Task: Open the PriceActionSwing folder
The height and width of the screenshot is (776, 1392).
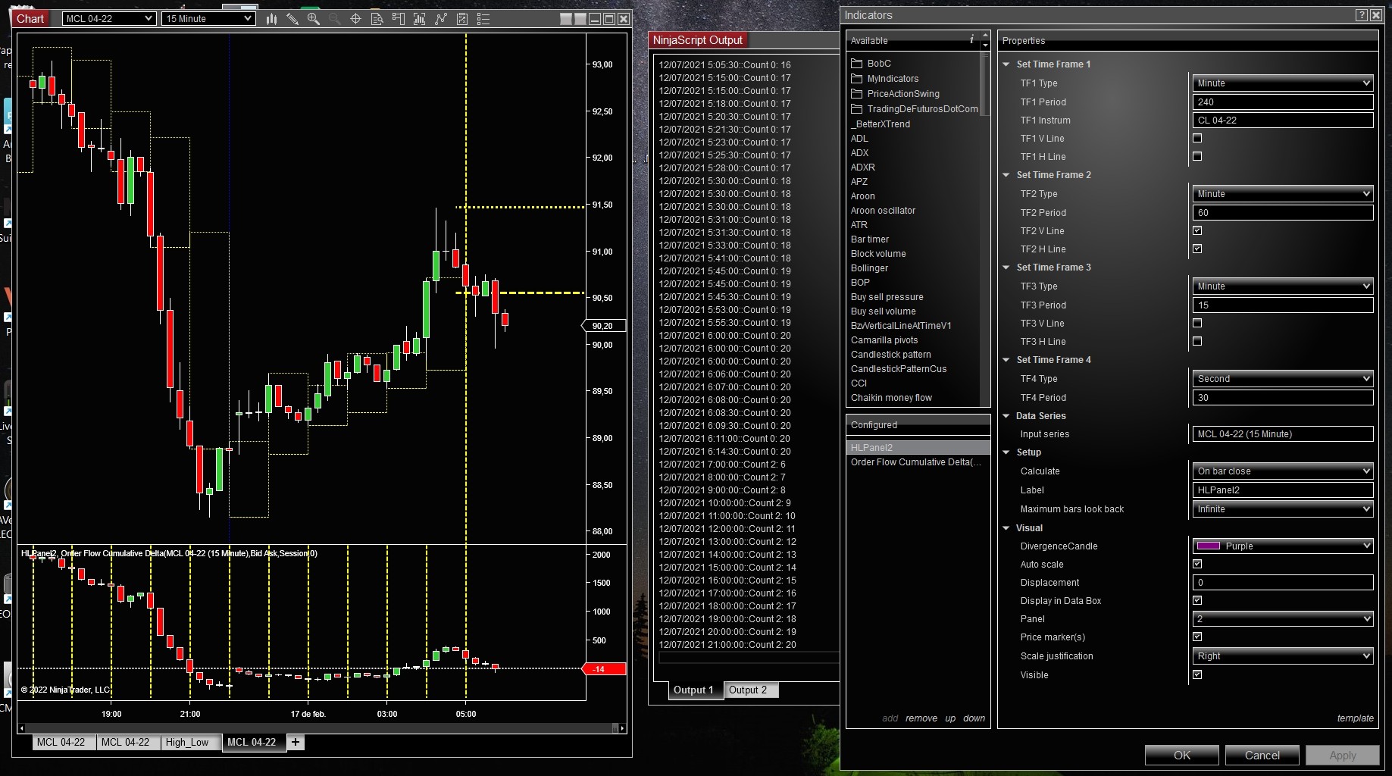Action: [896, 94]
